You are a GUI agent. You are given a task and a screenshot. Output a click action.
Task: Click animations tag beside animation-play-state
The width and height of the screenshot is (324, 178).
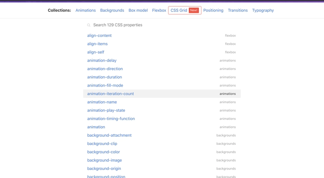point(228,110)
